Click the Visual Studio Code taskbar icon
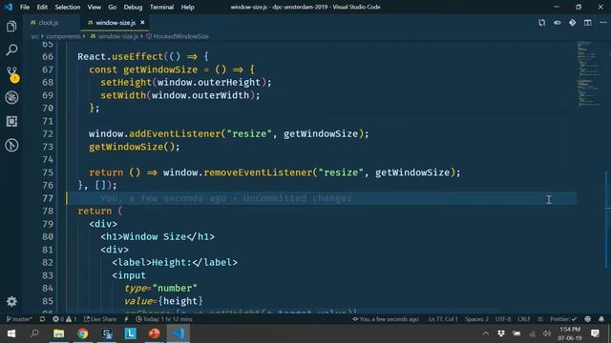The image size is (611, 343). tap(179, 333)
